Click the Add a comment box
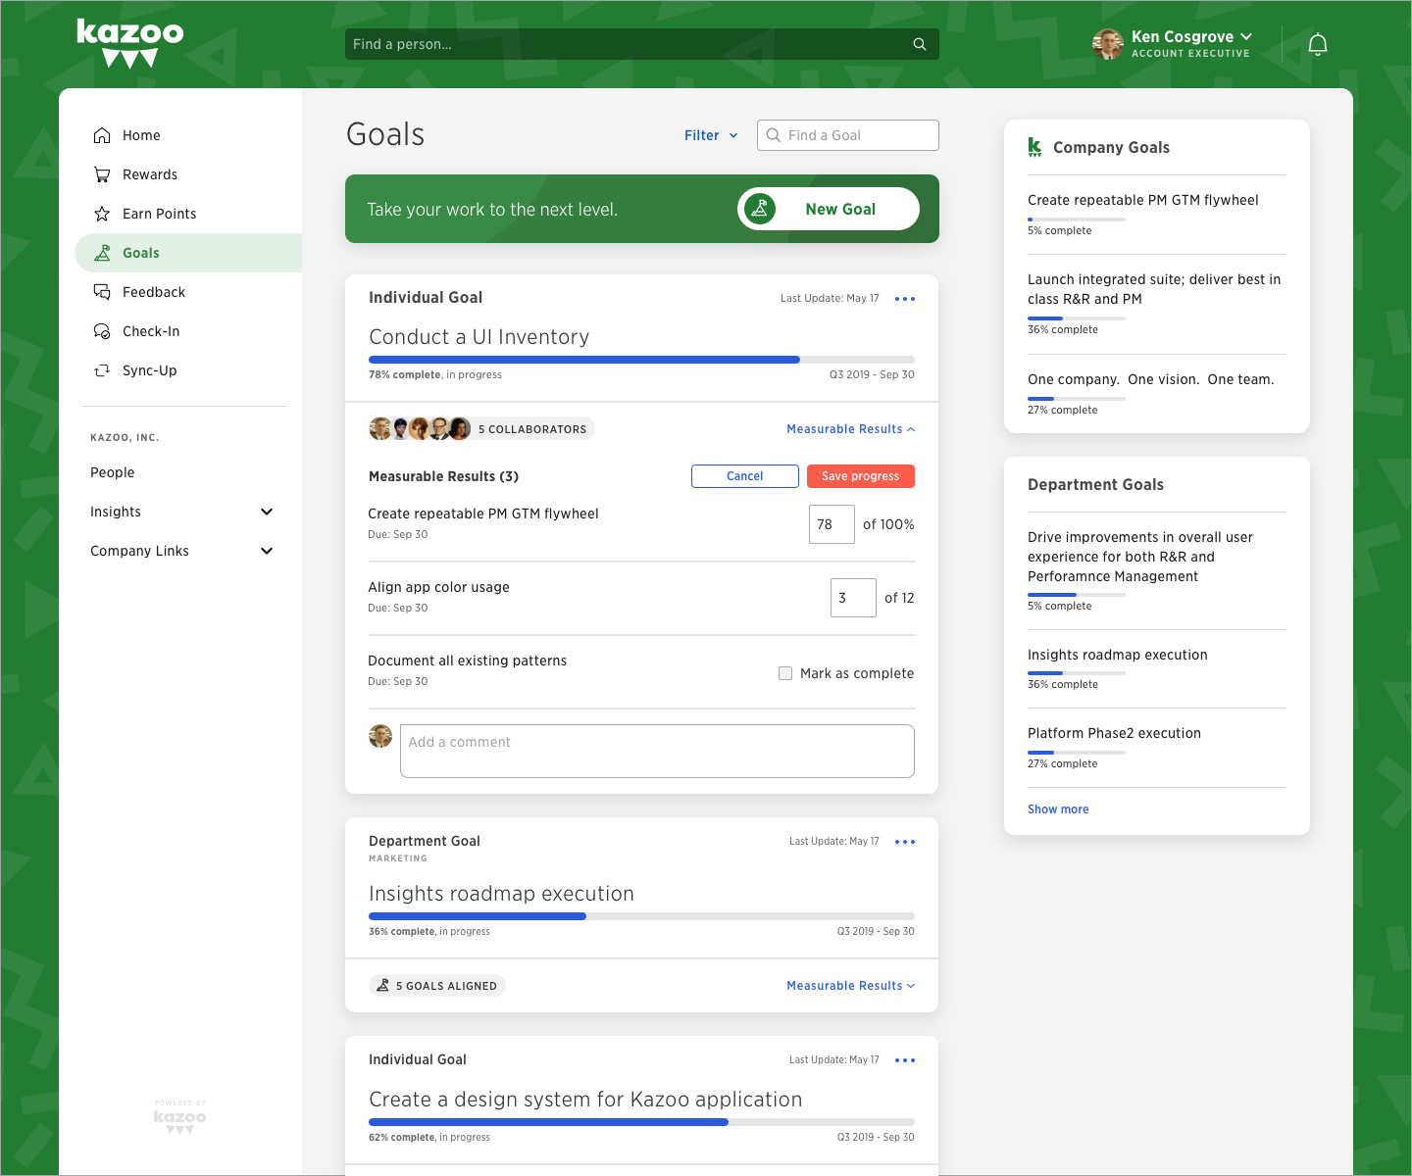The height and width of the screenshot is (1176, 1412). [657, 752]
